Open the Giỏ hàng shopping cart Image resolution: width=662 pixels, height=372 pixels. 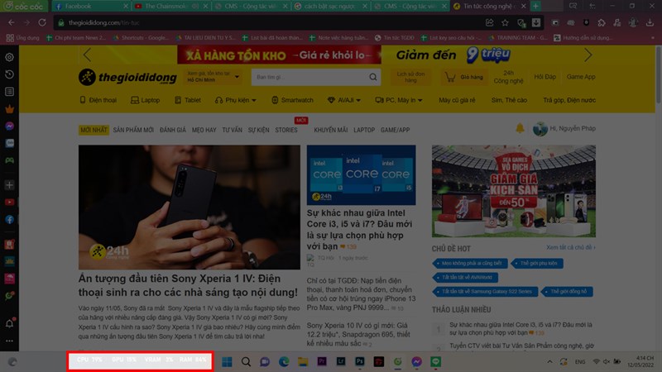pyautogui.click(x=464, y=77)
